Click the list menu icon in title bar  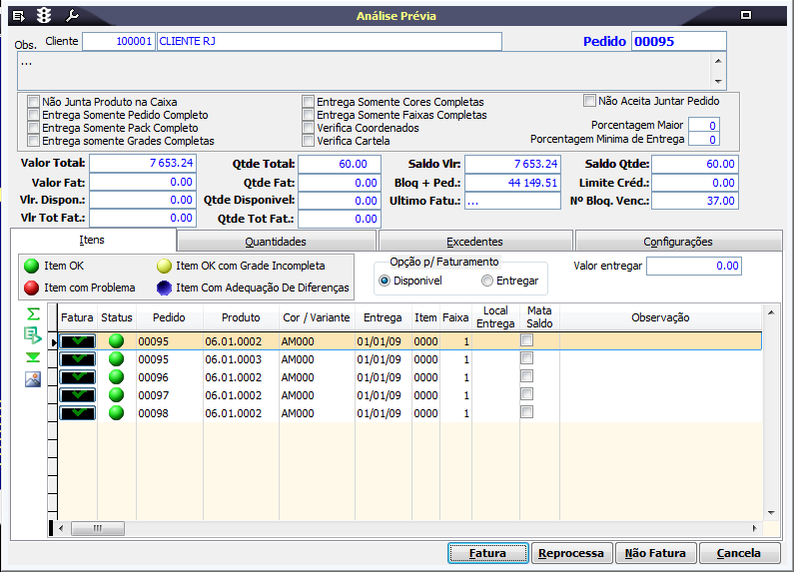18,16
